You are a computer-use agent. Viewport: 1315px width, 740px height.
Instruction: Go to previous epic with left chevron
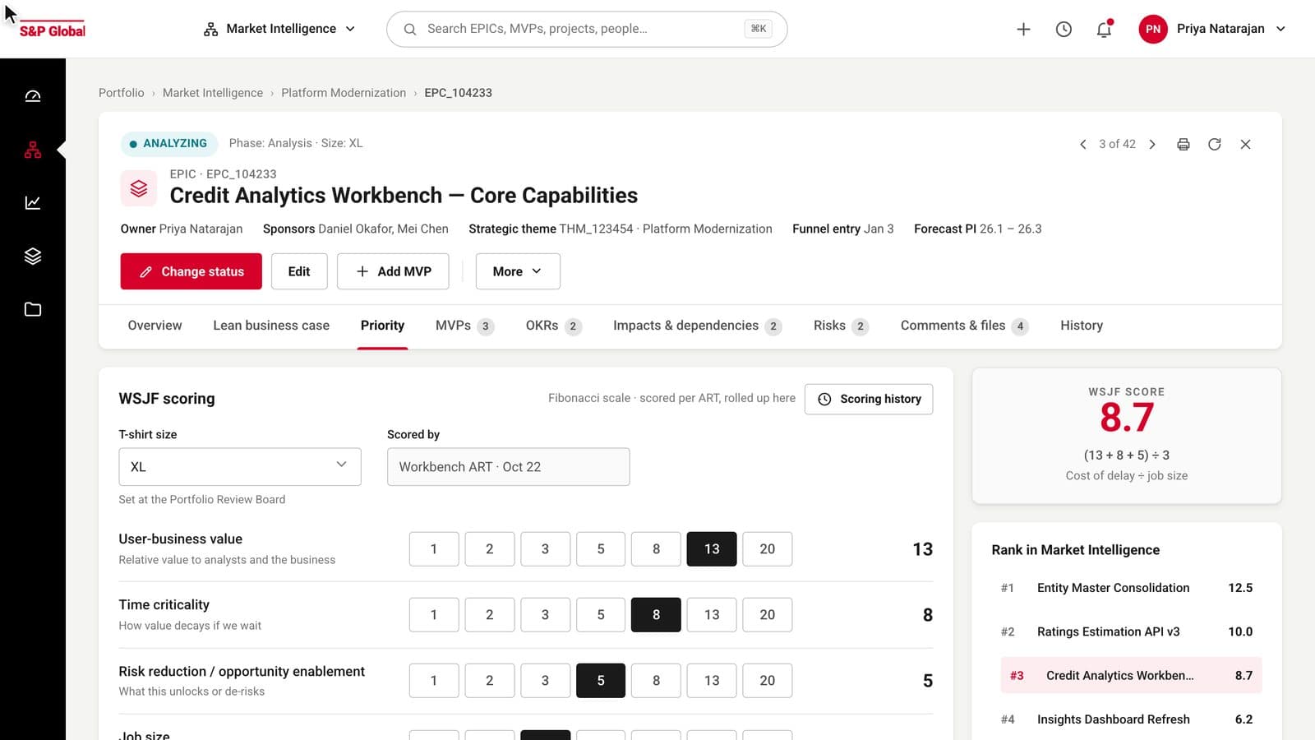pos(1082,144)
